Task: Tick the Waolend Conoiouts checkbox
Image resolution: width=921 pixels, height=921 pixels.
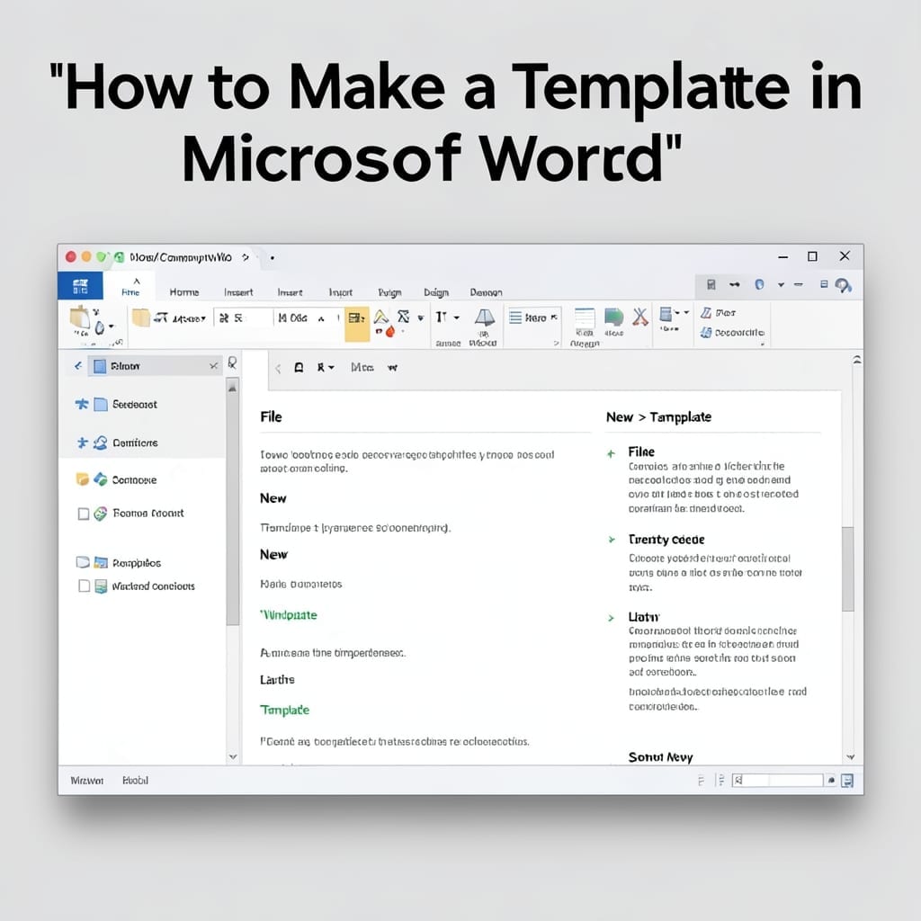Action: pyautogui.click(x=84, y=586)
